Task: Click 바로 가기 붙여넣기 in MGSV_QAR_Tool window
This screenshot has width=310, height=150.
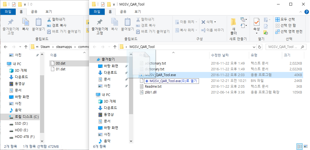Action: click(153, 31)
